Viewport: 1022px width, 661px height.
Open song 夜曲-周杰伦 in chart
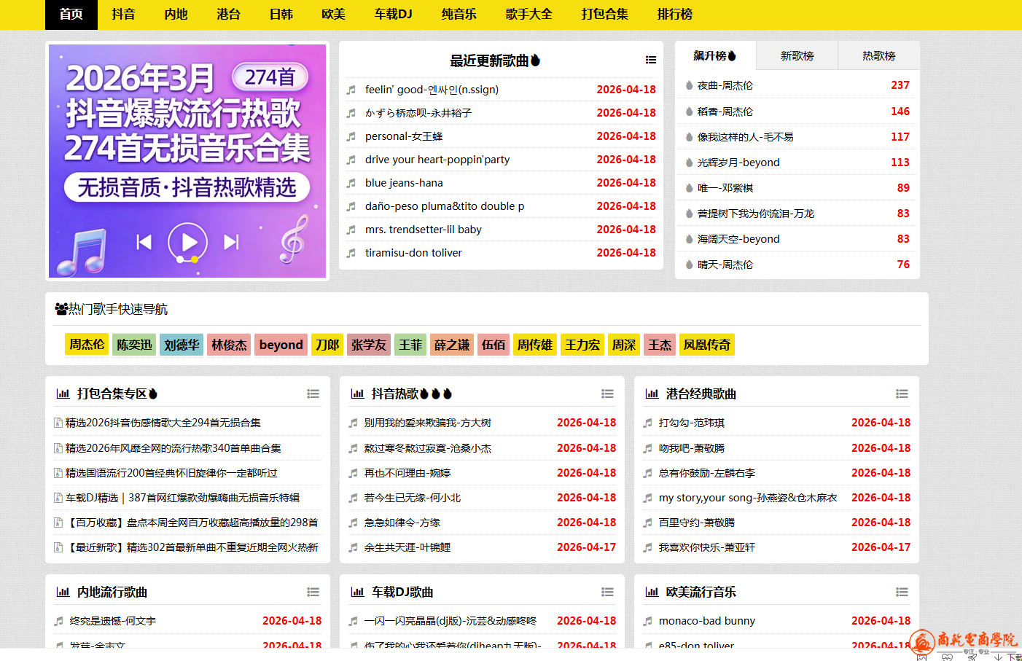725,85
